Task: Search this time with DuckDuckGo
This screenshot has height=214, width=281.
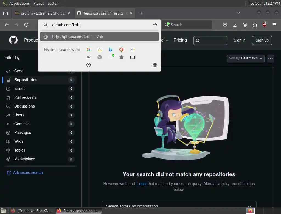Action: click(x=121, y=50)
